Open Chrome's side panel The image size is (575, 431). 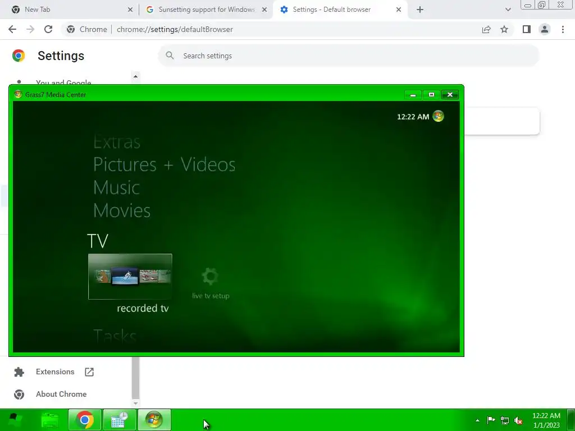[x=527, y=29]
